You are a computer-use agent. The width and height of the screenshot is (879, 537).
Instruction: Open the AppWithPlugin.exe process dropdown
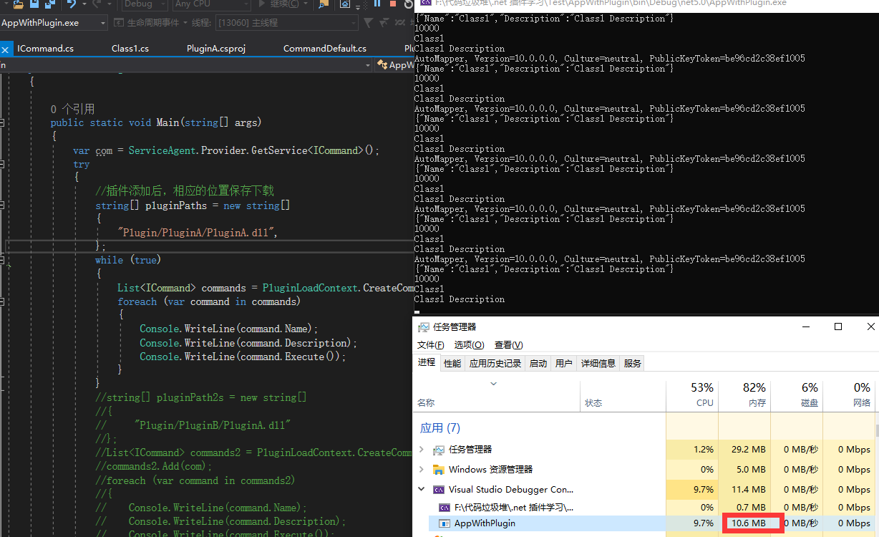103,23
